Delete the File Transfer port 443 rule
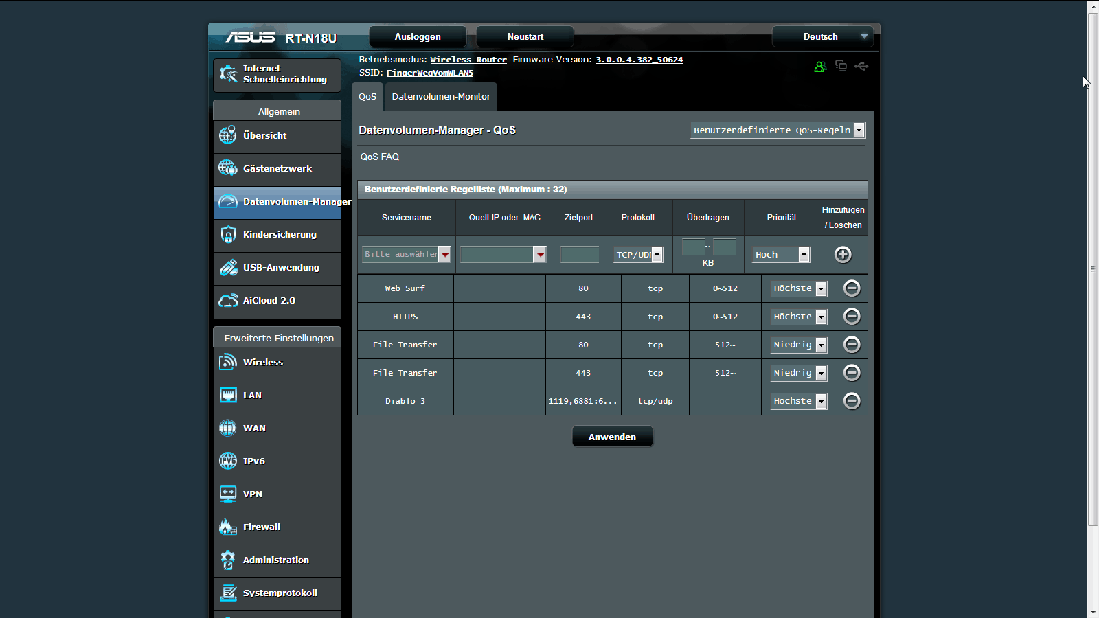The image size is (1099, 618). [852, 373]
